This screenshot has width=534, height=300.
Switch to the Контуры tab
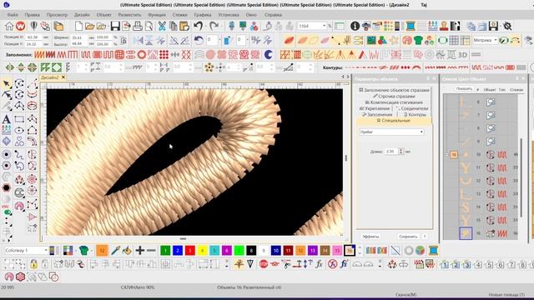coord(415,115)
